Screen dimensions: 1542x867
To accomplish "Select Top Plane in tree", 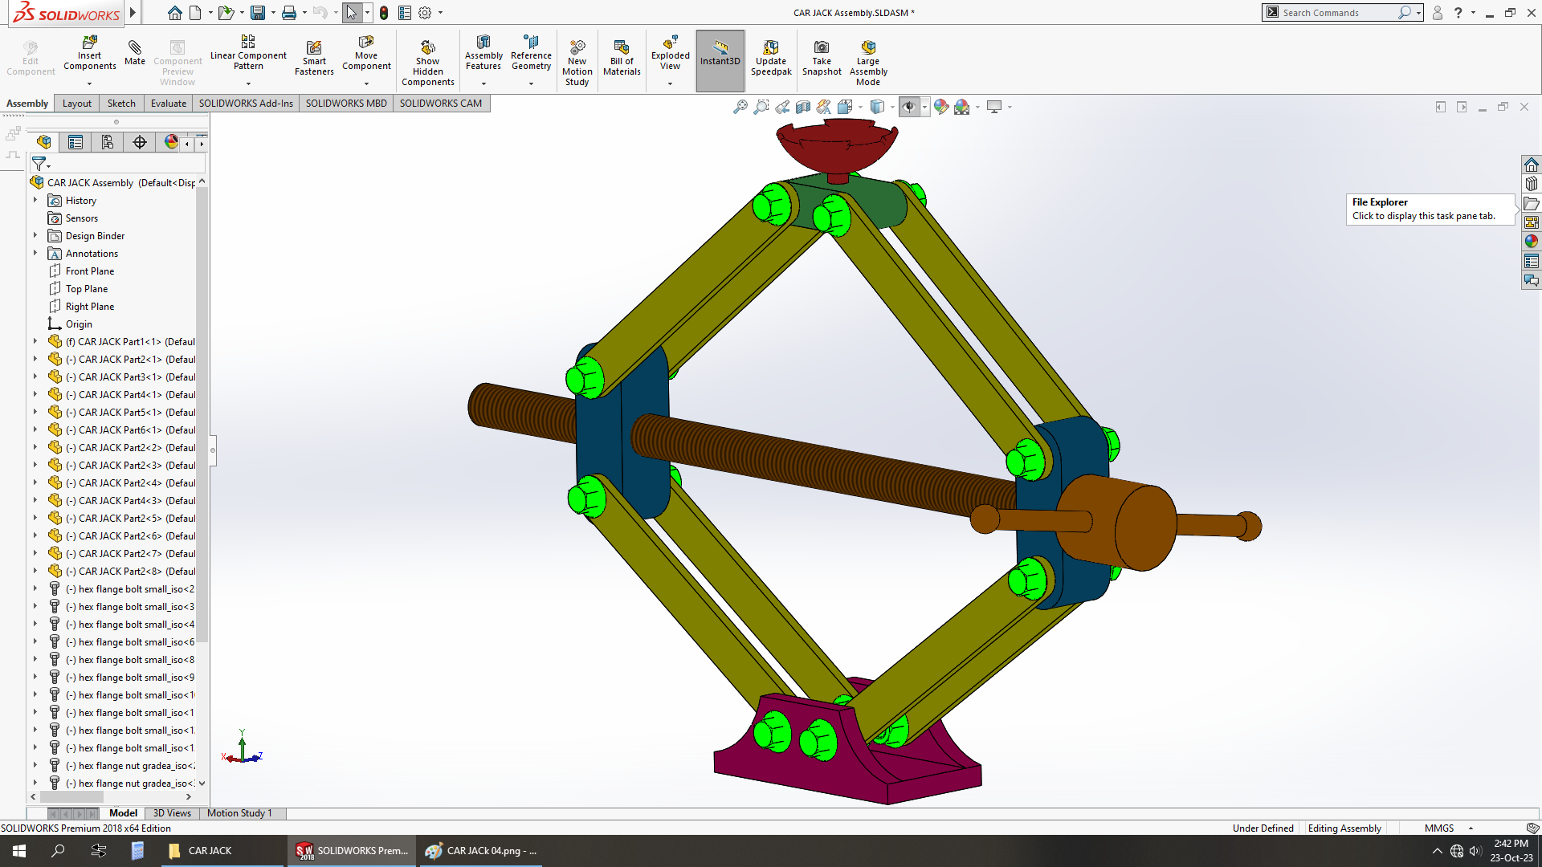I will pyautogui.click(x=87, y=289).
